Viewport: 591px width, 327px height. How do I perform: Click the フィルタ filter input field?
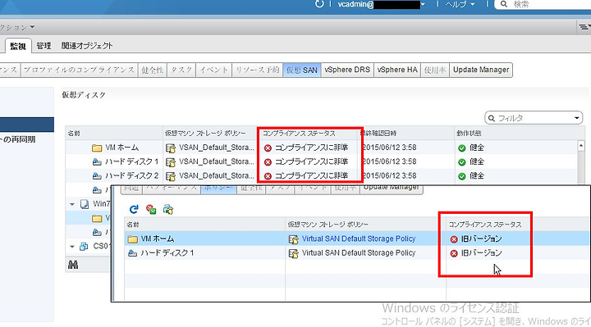[x=534, y=118]
